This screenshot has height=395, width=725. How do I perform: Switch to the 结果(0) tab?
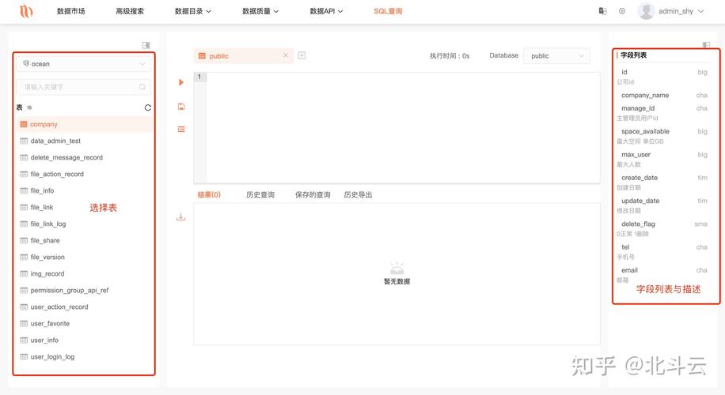click(209, 194)
